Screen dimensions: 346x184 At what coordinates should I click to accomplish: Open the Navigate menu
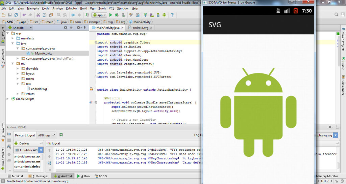click(33, 8)
